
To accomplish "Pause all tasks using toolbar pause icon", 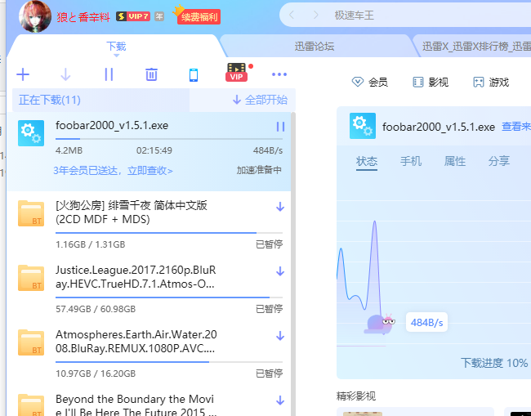I will point(109,75).
